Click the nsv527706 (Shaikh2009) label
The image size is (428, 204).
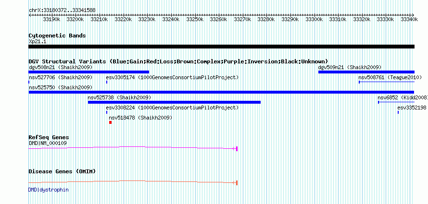61,78
